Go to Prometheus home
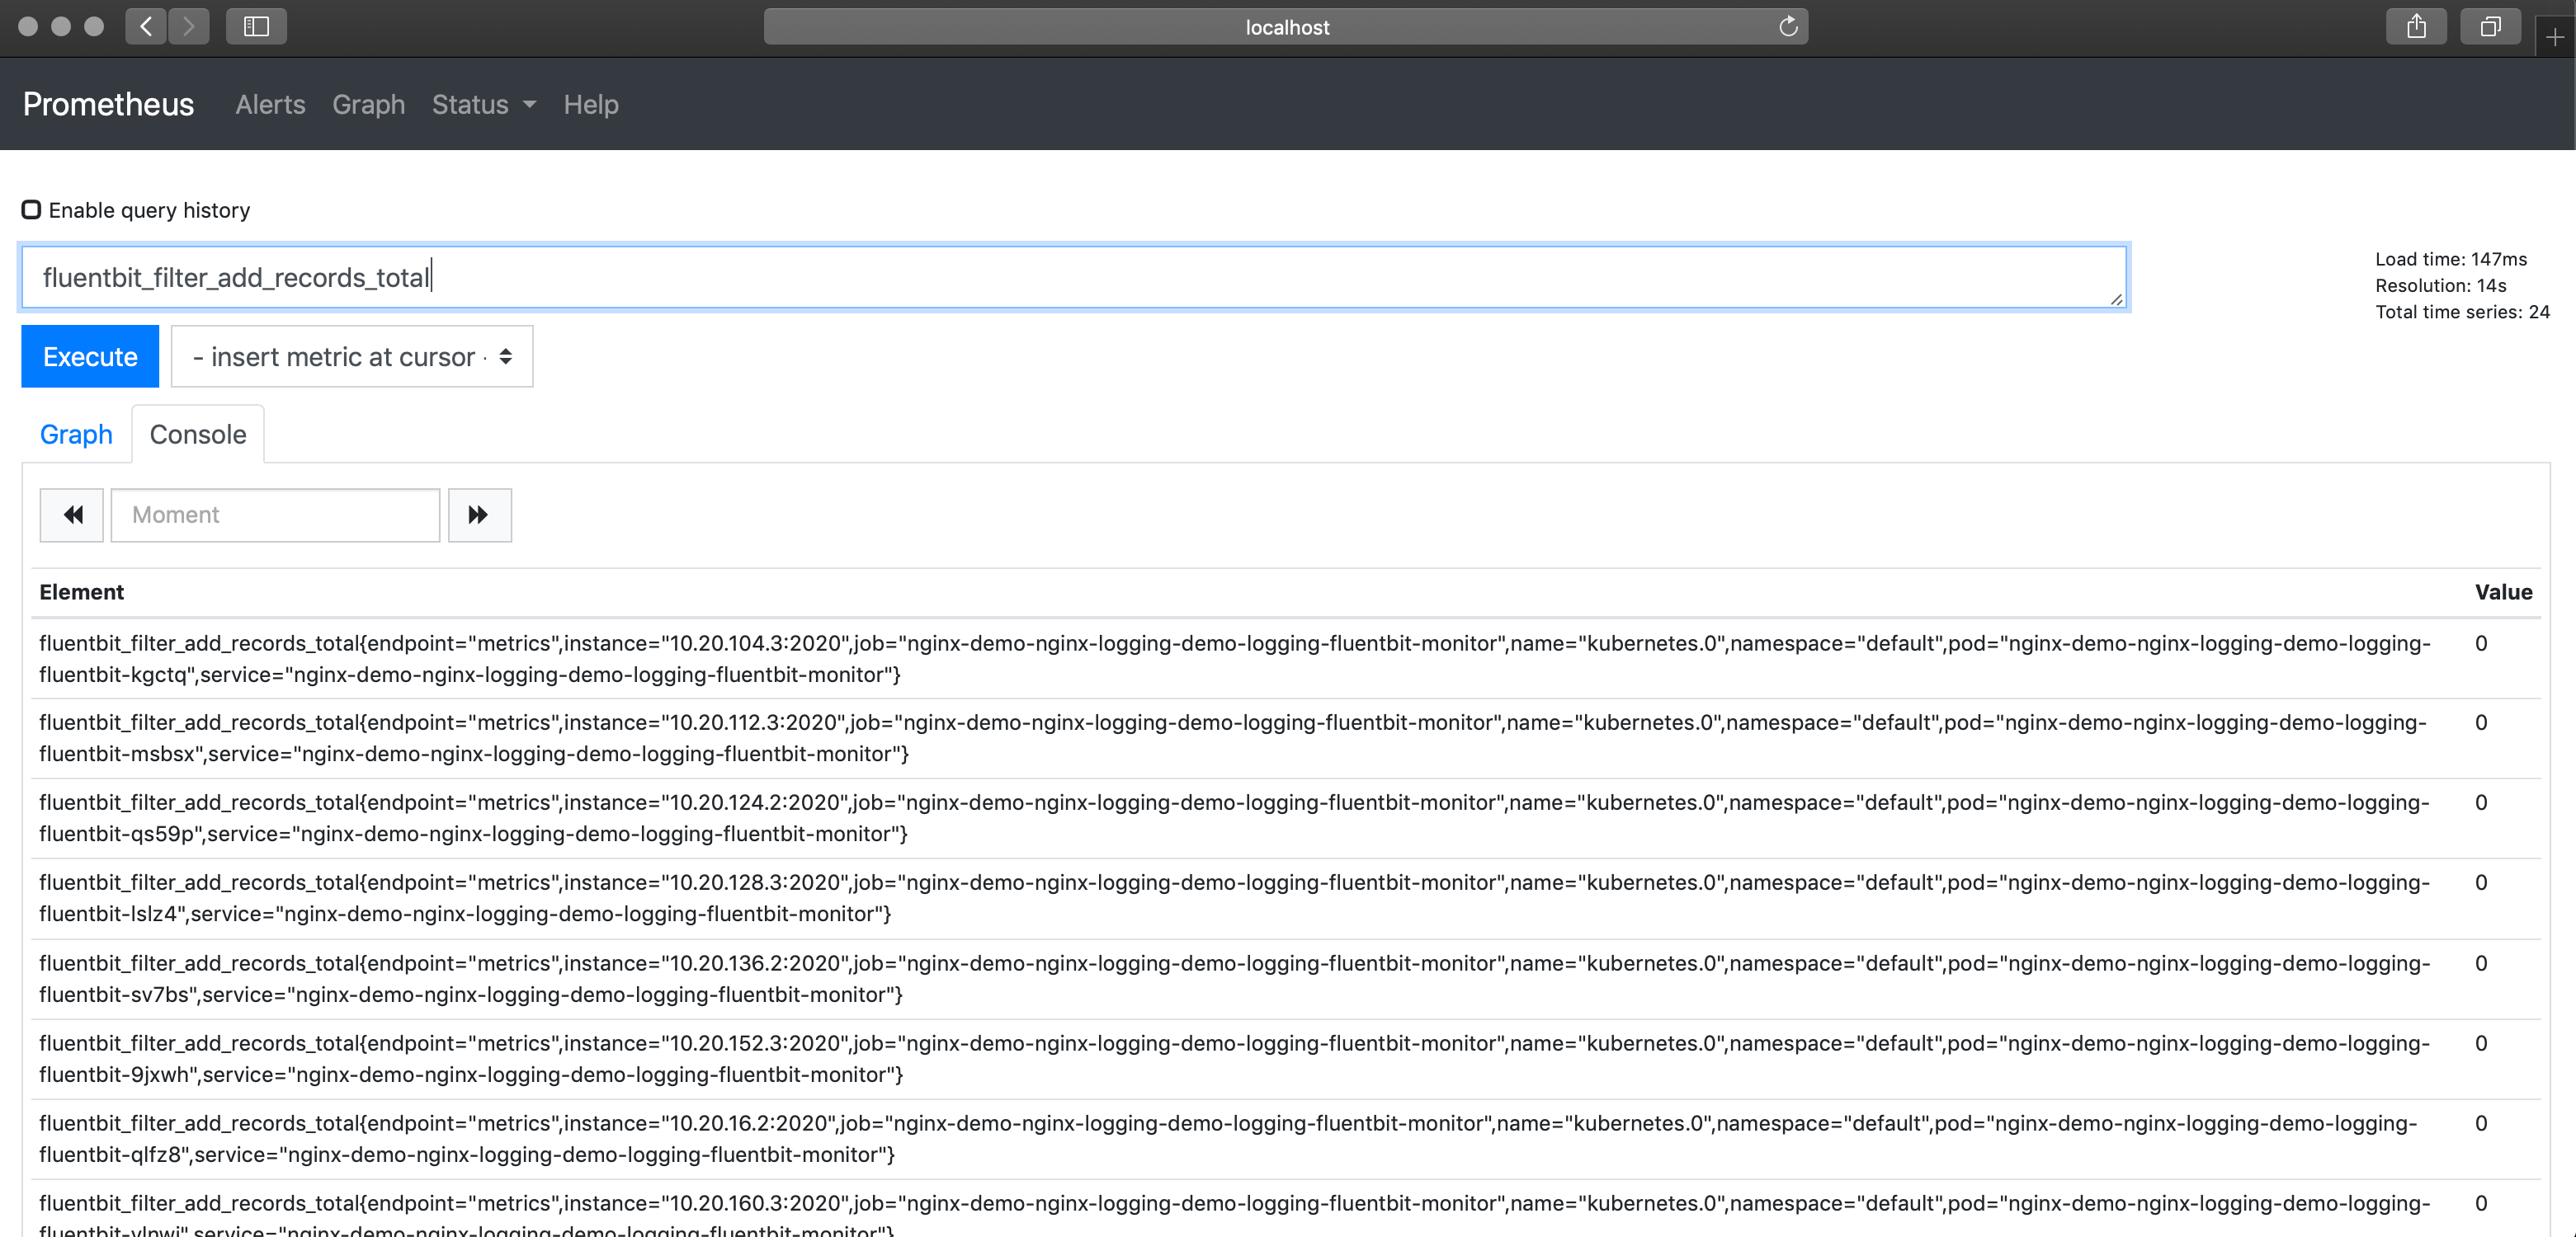Screen dimensions: 2576x1237 [x=107, y=104]
